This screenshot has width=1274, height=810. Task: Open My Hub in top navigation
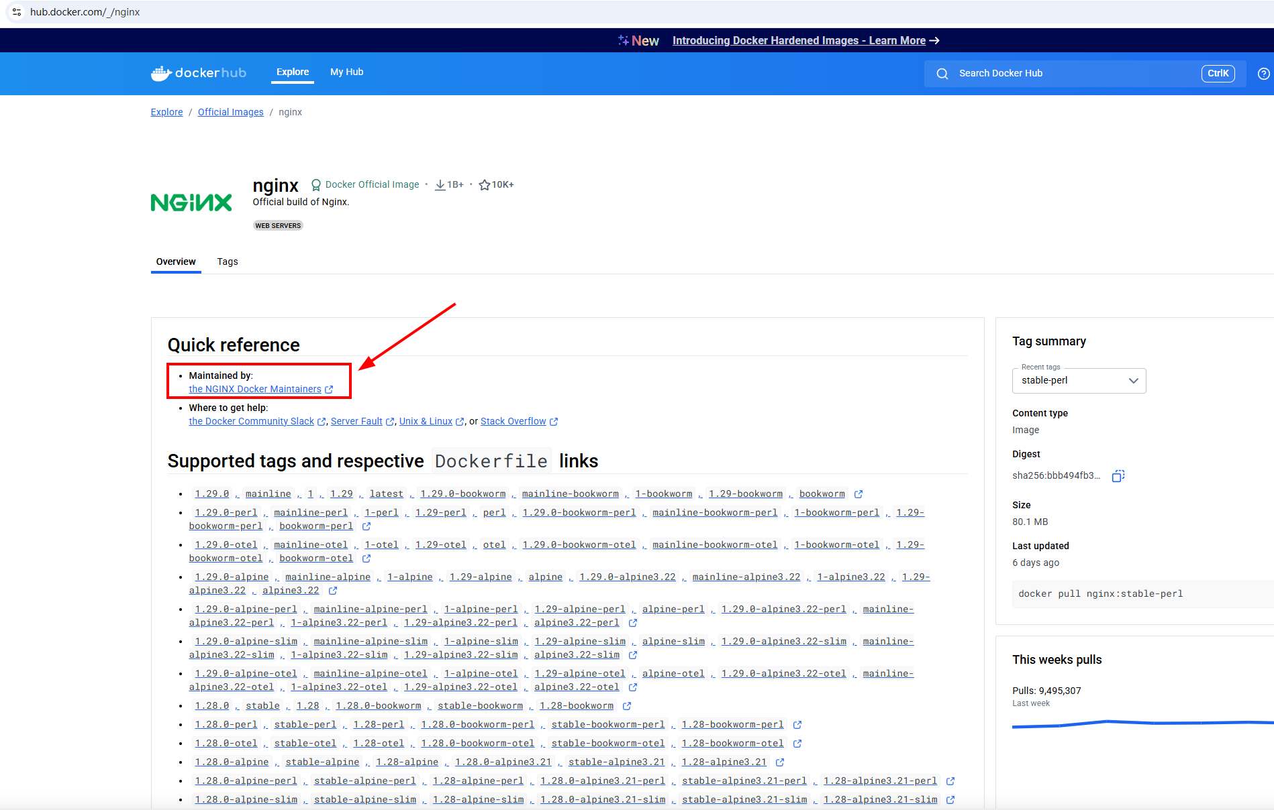click(x=347, y=72)
